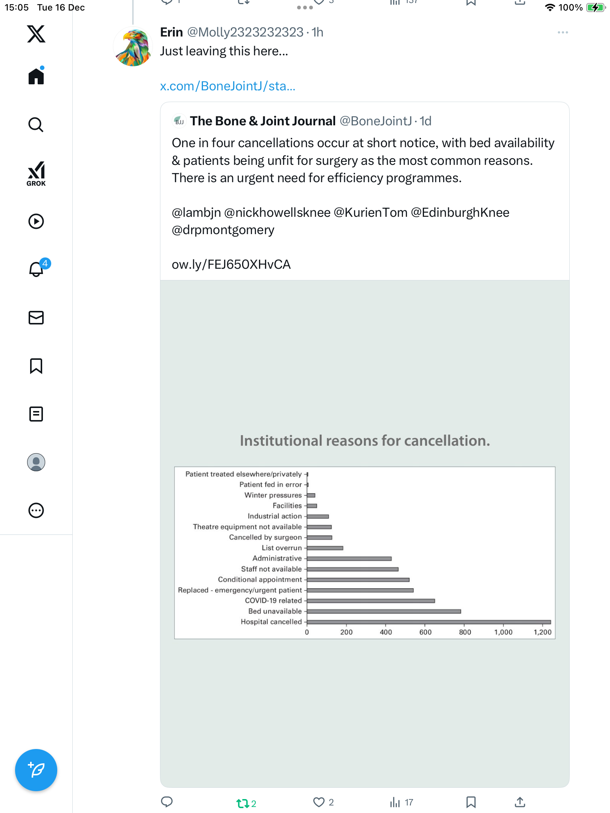Open the more options on Erin's post
The image size is (610, 813).
click(x=563, y=33)
